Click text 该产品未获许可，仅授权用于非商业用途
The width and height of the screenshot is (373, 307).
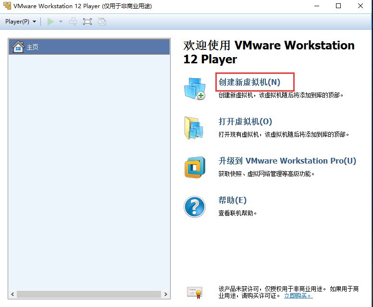(272, 289)
